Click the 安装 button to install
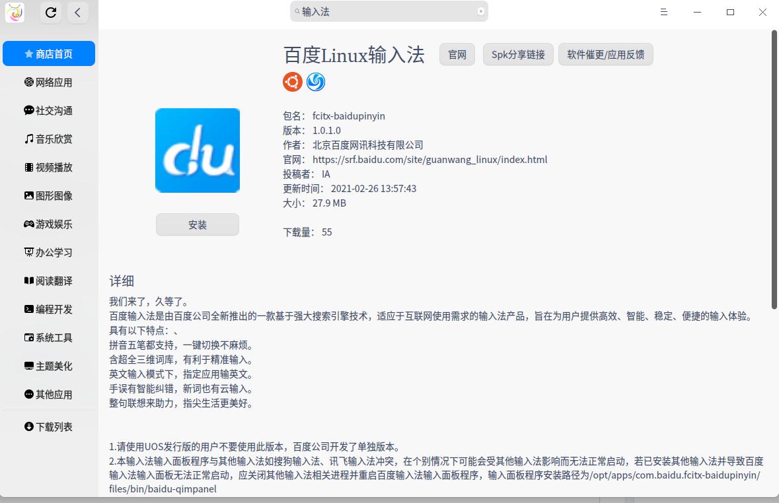 (197, 224)
